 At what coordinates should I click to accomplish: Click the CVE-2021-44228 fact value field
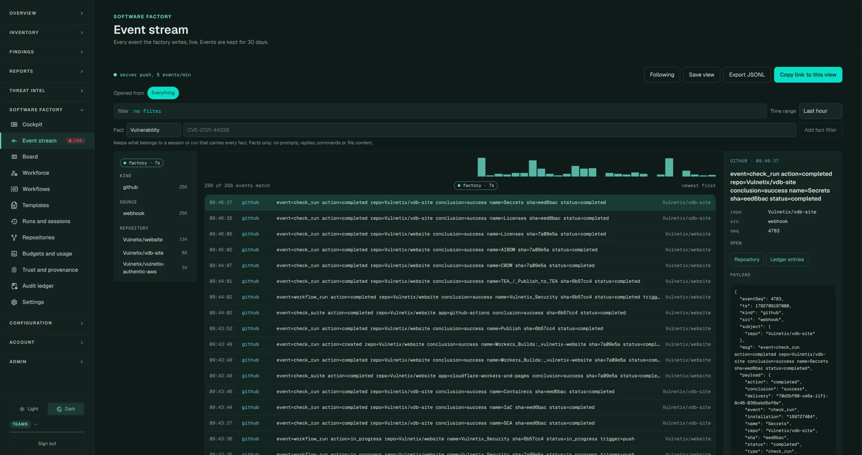[x=490, y=130]
